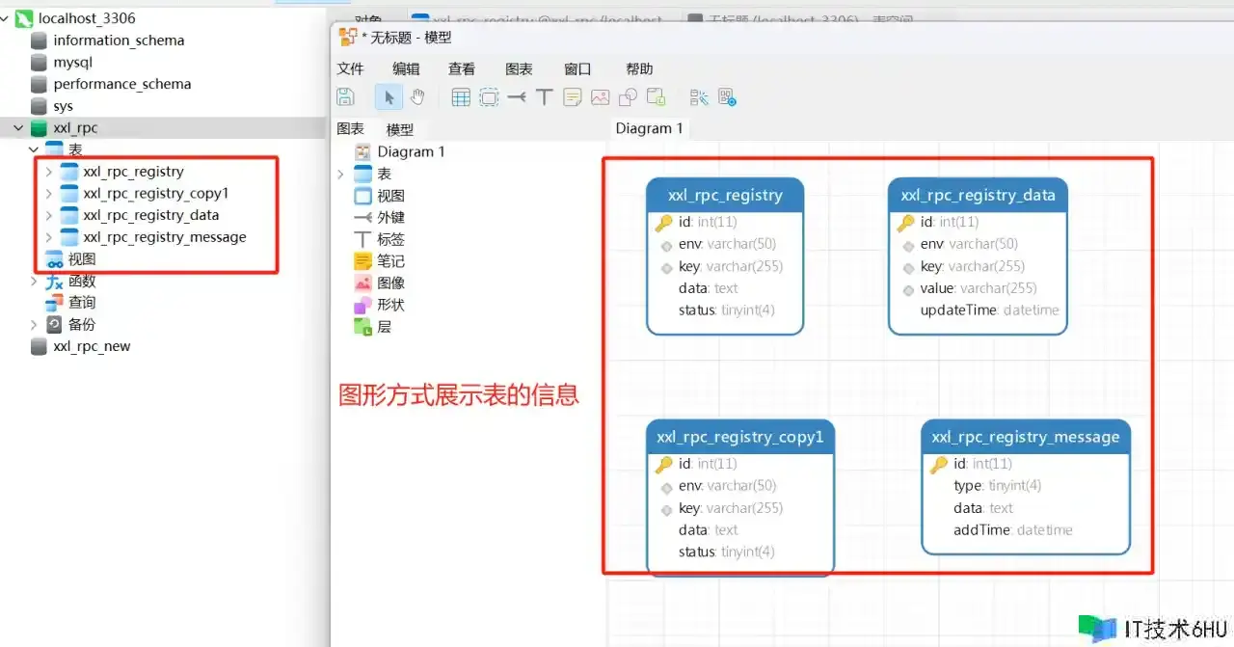
Task: Select the image tool in toolbar
Action: (600, 97)
